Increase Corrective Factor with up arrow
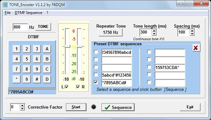The width and height of the screenshot is (211, 120). [22, 106]
